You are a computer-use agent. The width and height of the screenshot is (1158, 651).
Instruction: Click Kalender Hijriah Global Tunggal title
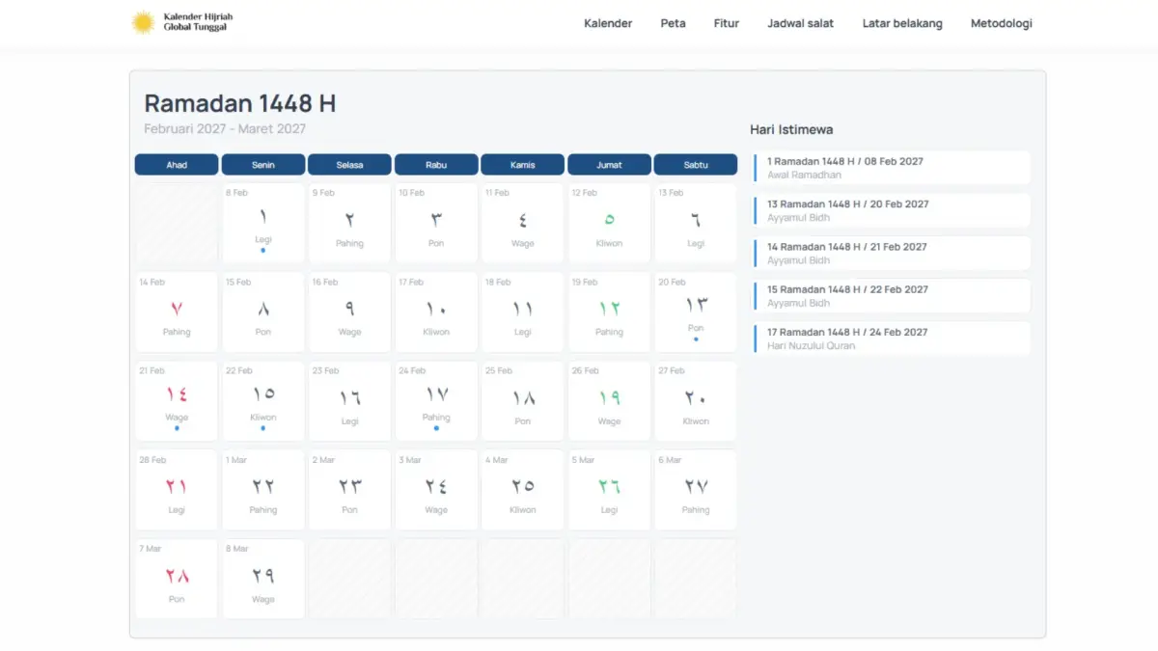pyautogui.click(x=198, y=22)
